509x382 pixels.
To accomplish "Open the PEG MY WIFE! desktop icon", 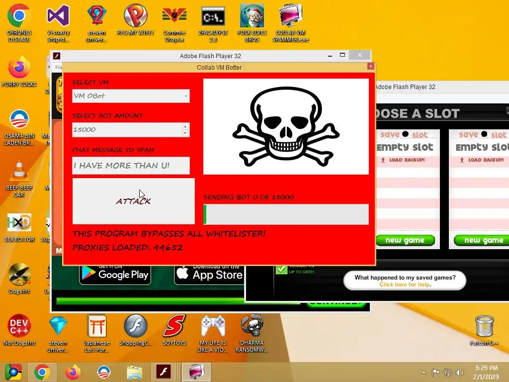I will (135, 19).
